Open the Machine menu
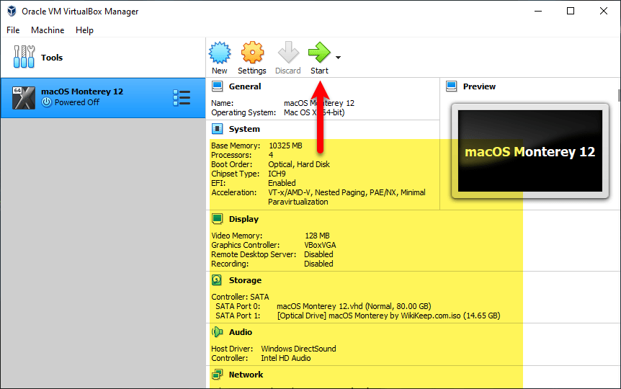Viewport: 621px width, 389px height. point(48,30)
